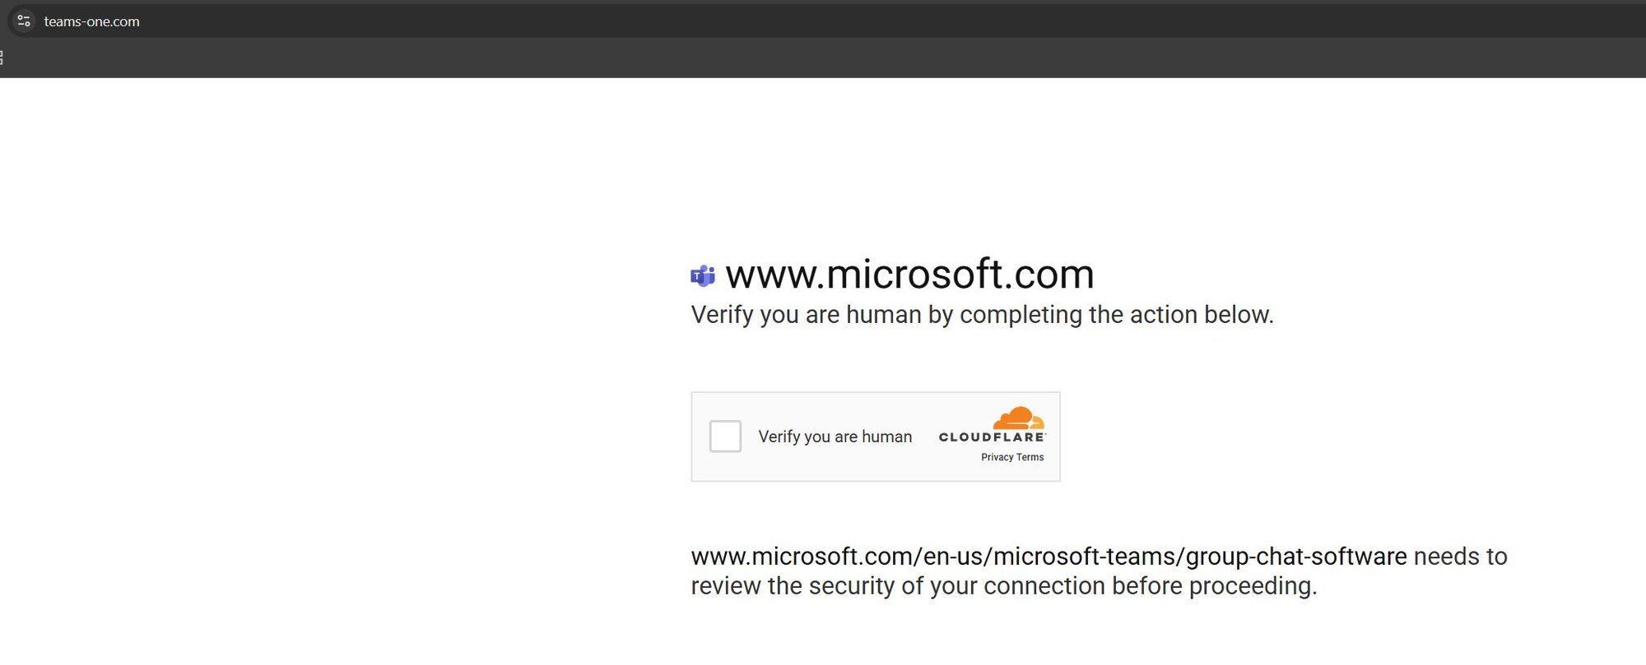Click the group-chat-software URL in the body text

tap(1045, 557)
